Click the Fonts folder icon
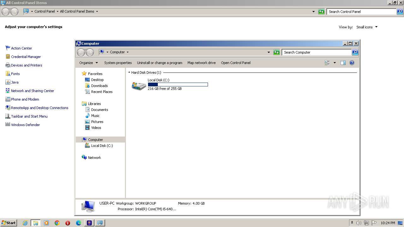This screenshot has height=227, width=404. [8, 73]
